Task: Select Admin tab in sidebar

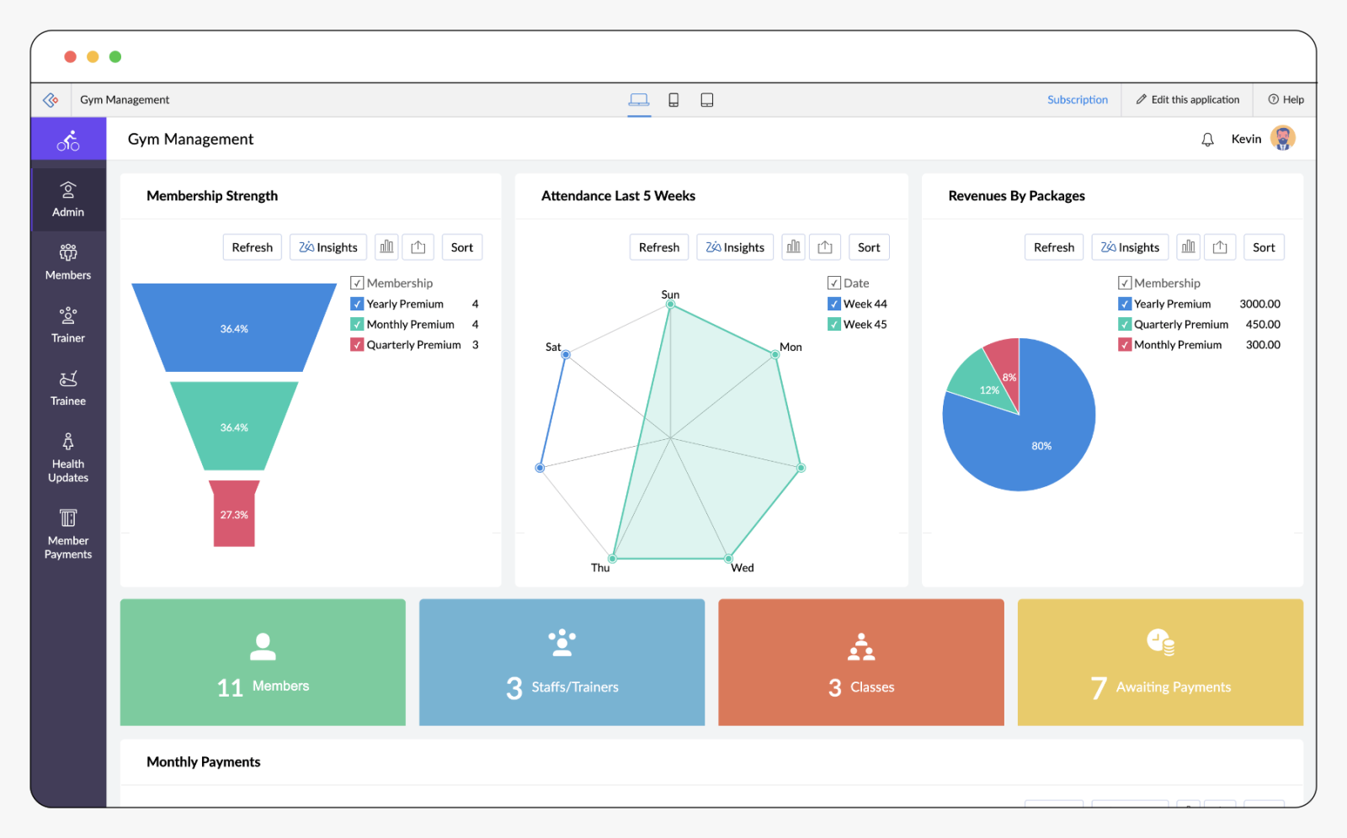Action: [x=68, y=199]
